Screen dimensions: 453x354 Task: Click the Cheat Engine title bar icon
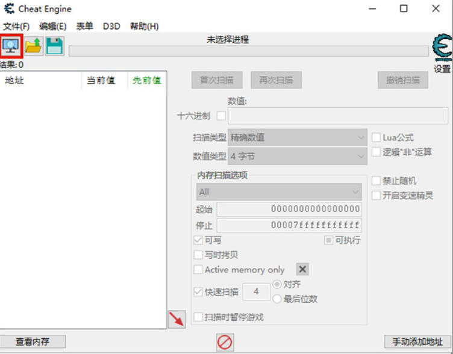pyautogui.click(x=9, y=8)
